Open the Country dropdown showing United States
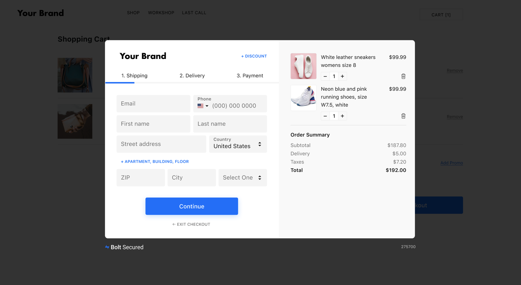Image resolution: width=521 pixels, height=285 pixels. pos(238,144)
